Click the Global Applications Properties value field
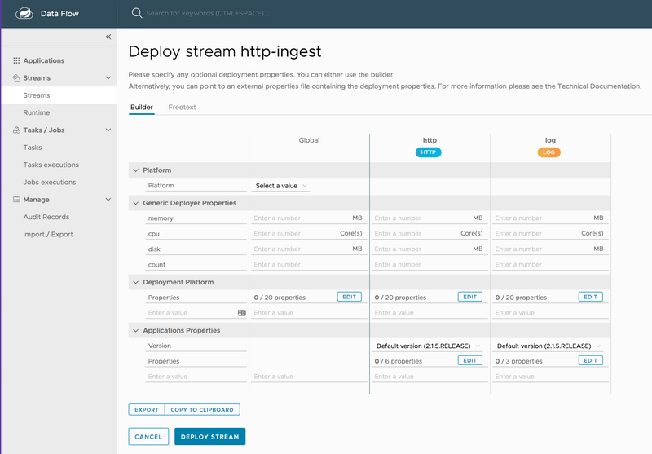Image resolution: width=652 pixels, height=454 pixels. tap(309, 377)
